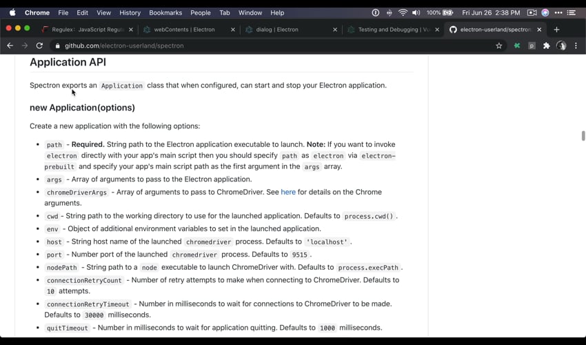The height and width of the screenshot is (345, 586).
Task: Close the Testing and Debugging tab
Action: coord(437,30)
